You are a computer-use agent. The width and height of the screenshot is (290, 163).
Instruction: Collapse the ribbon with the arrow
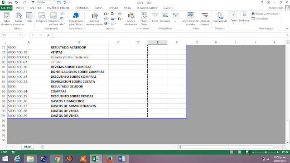pos(287,29)
